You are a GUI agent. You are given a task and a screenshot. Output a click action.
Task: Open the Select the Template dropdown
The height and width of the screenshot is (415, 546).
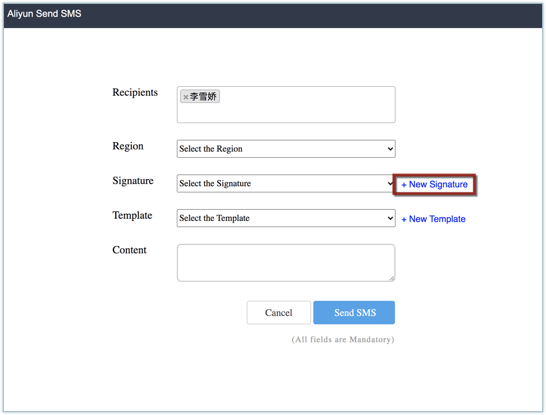point(286,218)
